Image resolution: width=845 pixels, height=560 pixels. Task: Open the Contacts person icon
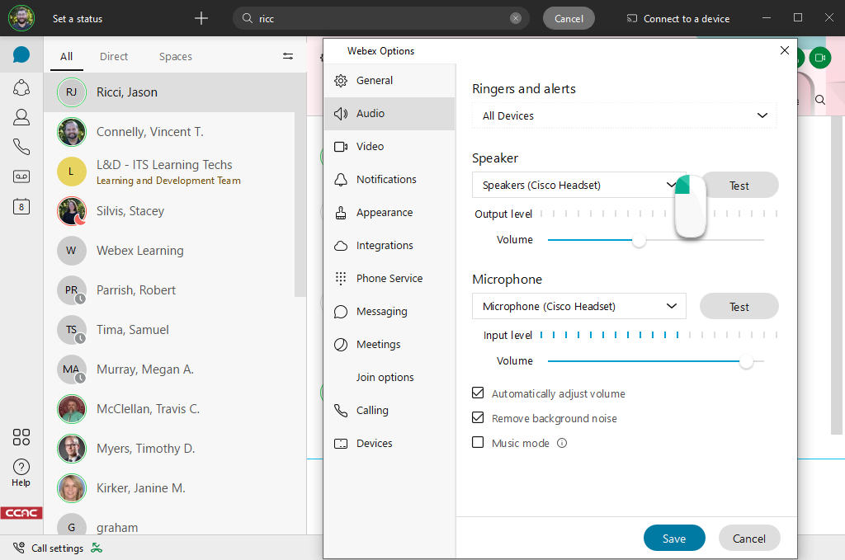(21, 116)
